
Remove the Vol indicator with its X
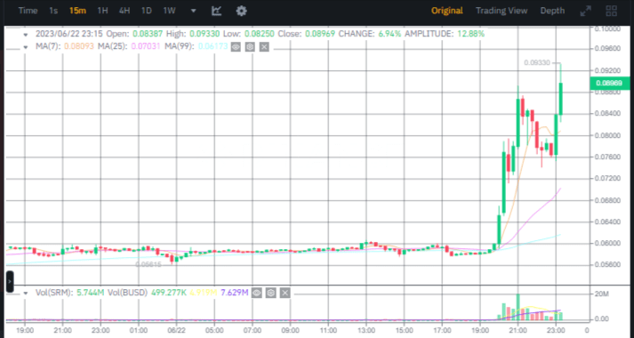point(285,293)
